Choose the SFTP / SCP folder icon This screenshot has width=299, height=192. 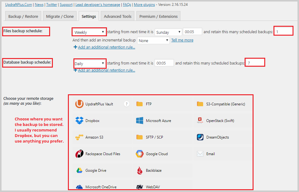tap(140, 137)
